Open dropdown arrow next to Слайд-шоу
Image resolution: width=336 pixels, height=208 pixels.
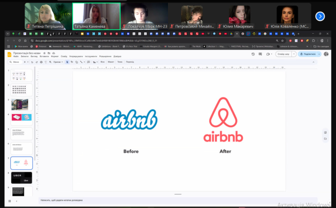point(294,54)
